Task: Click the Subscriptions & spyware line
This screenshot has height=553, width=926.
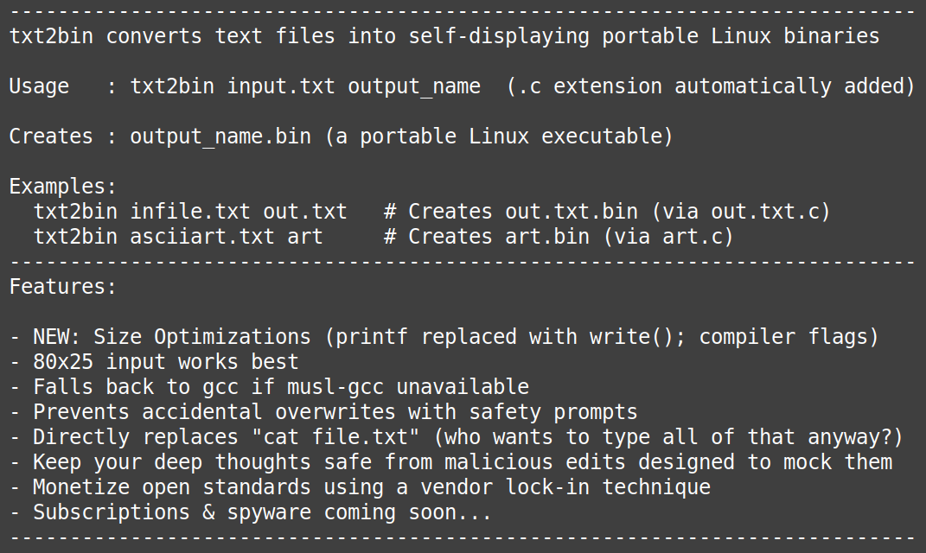Action: 251,512
